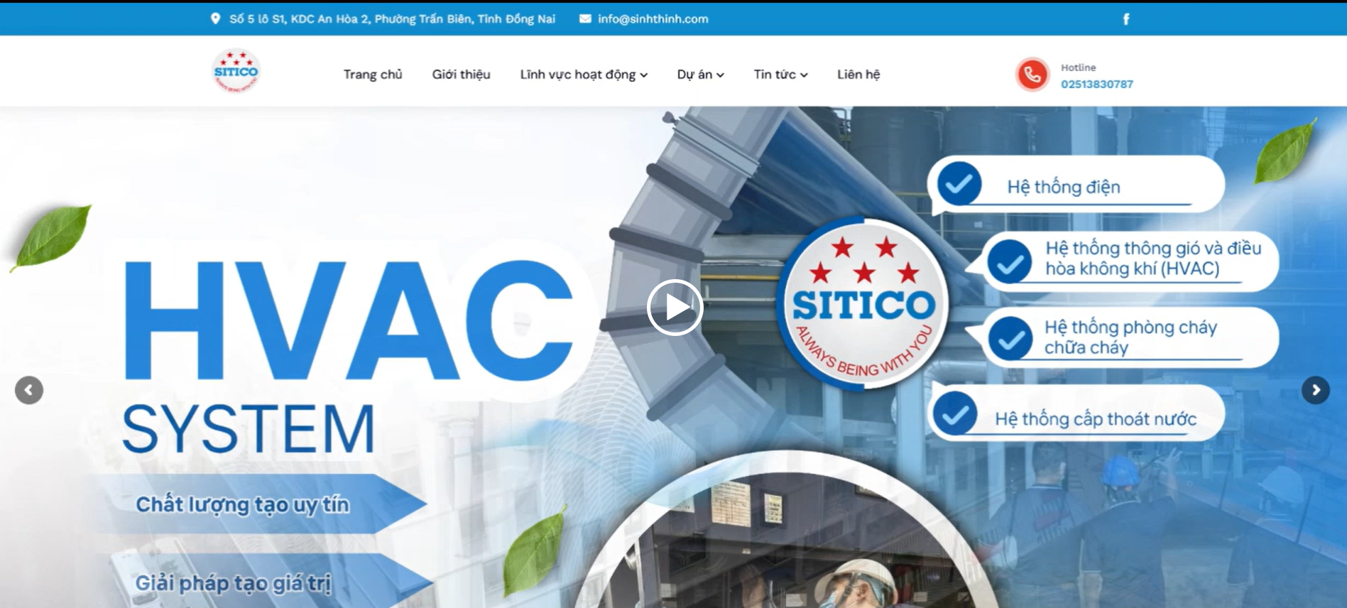The image size is (1347, 608).
Task: Click the SITICO logo in the header
Action: coord(236,71)
